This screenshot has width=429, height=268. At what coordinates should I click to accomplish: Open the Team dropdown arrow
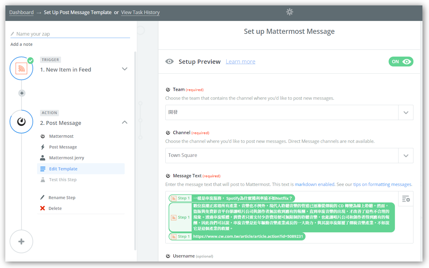pos(406,112)
